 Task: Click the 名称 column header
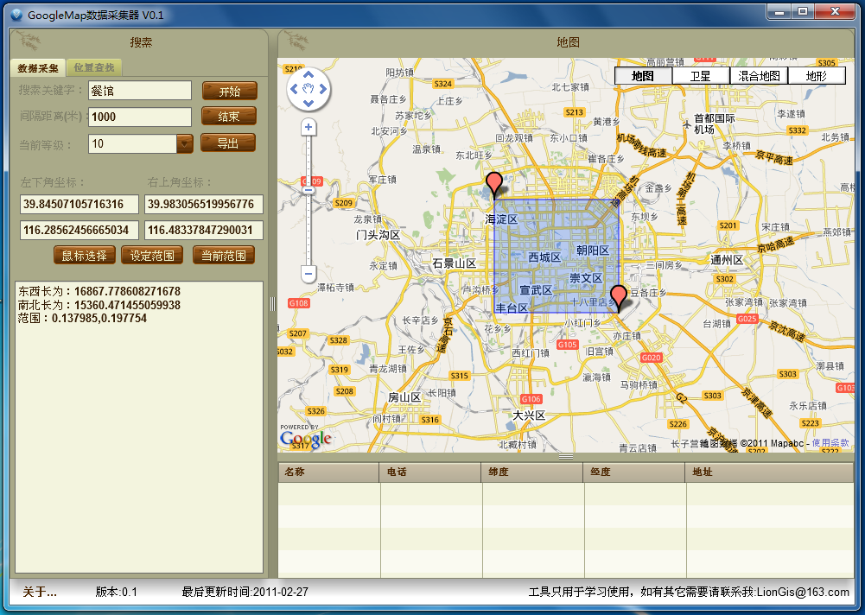pos(328,472)
